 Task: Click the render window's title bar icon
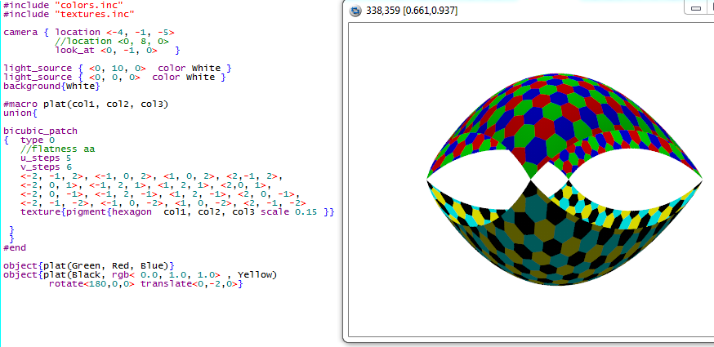(x=355, y=10)
